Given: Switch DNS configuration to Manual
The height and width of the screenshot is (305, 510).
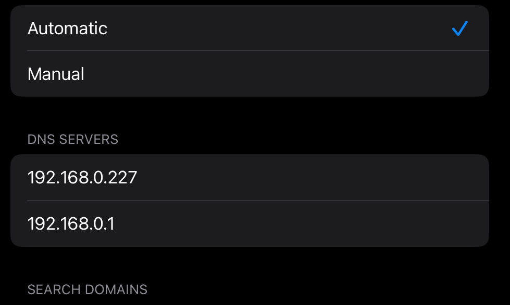Looking at the screenshot, I should click(250, 74).
